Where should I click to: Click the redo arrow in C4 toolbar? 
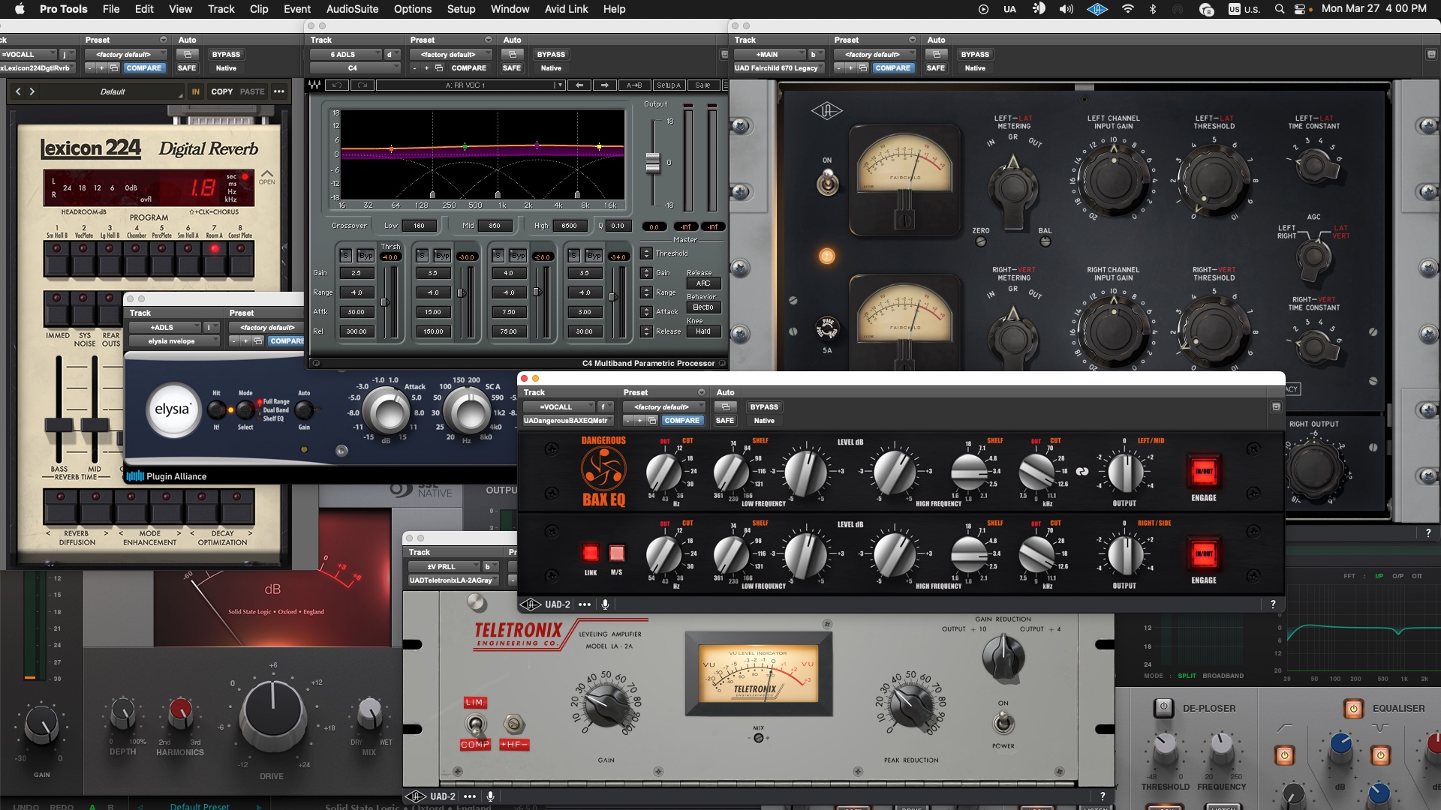point(363,85)
